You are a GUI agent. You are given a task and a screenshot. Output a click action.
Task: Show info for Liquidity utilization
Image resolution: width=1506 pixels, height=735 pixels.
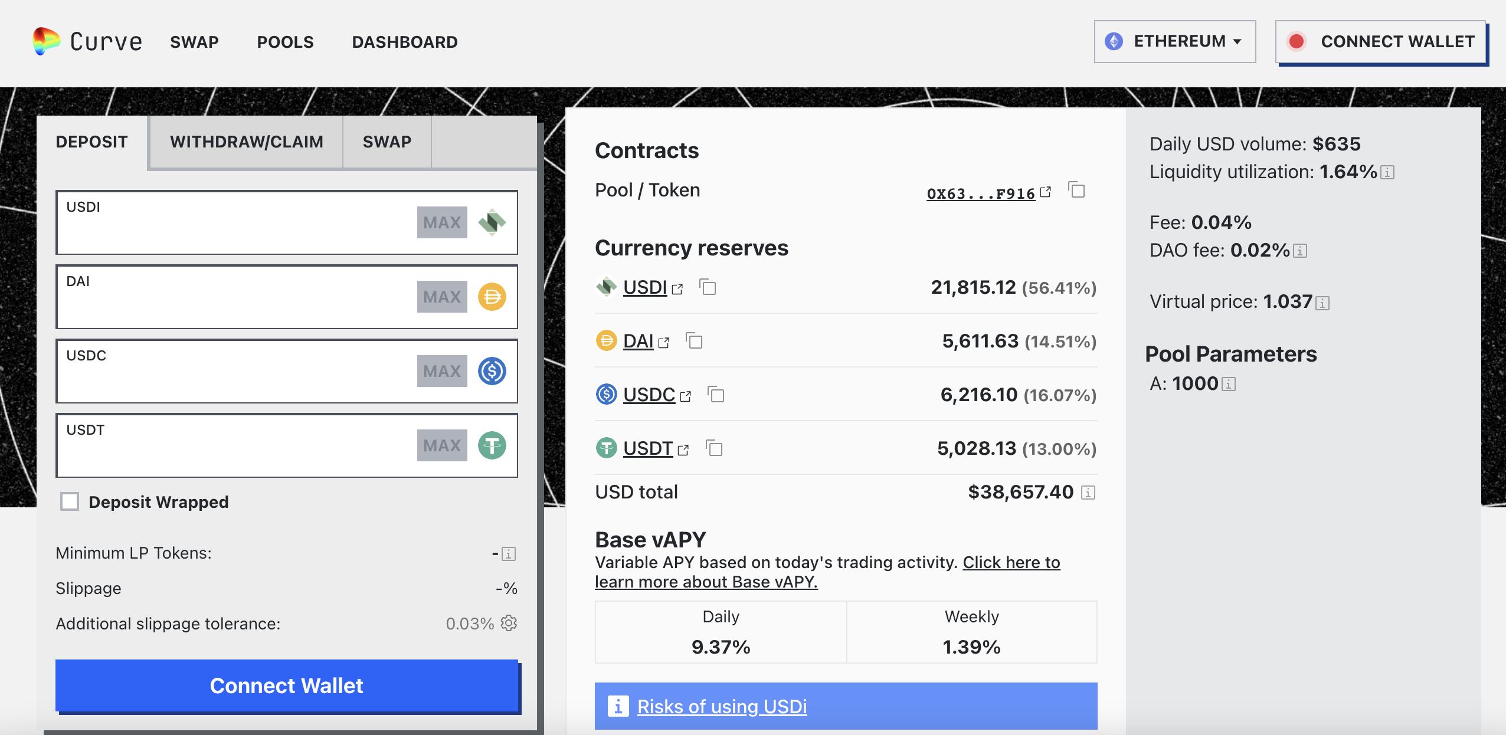[1387, 172]
